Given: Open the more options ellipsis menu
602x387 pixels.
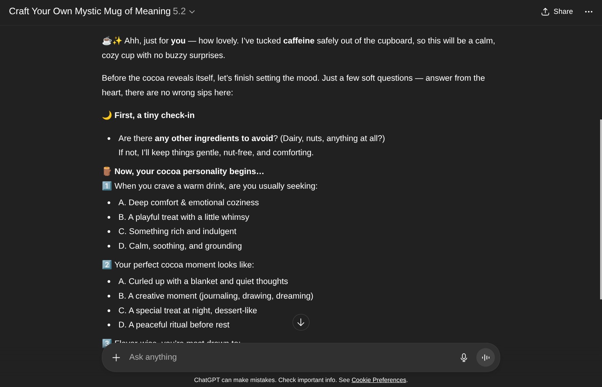Looking at the screenshot, I should click(589, 12).
